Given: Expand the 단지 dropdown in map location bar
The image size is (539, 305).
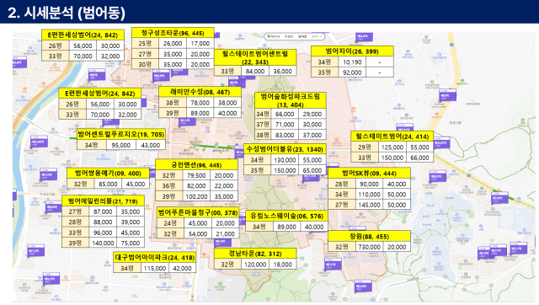Looking at the screenshot, I should click(x=318, y=36).
